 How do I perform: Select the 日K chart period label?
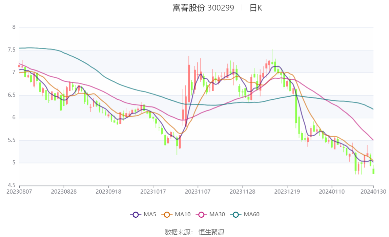coord(256,8)
